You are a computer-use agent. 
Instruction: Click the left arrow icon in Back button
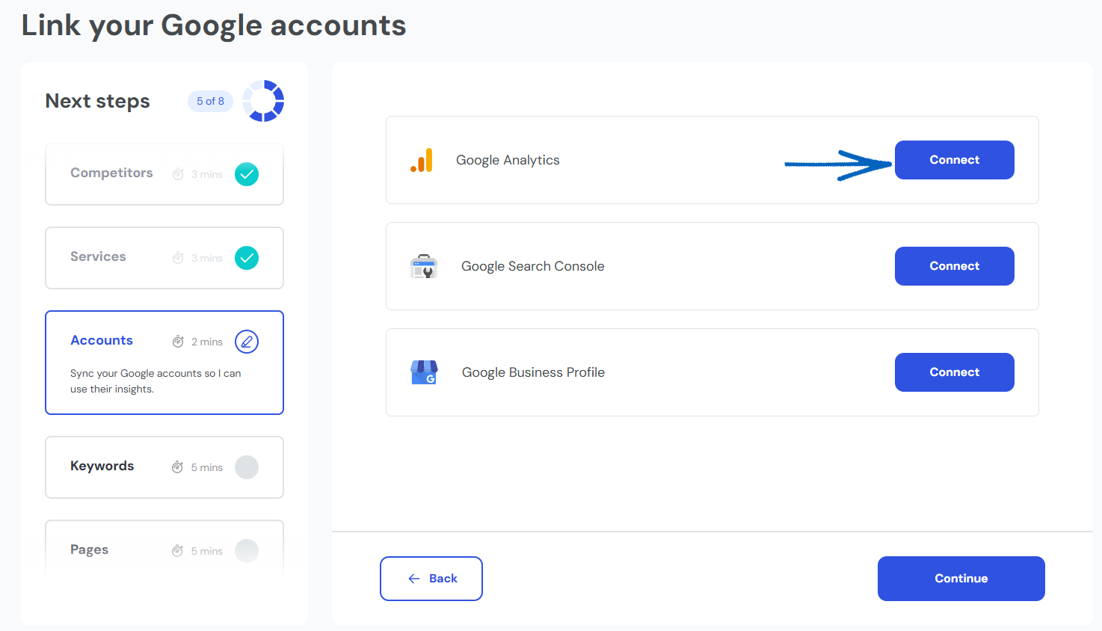tap(414, 579)
